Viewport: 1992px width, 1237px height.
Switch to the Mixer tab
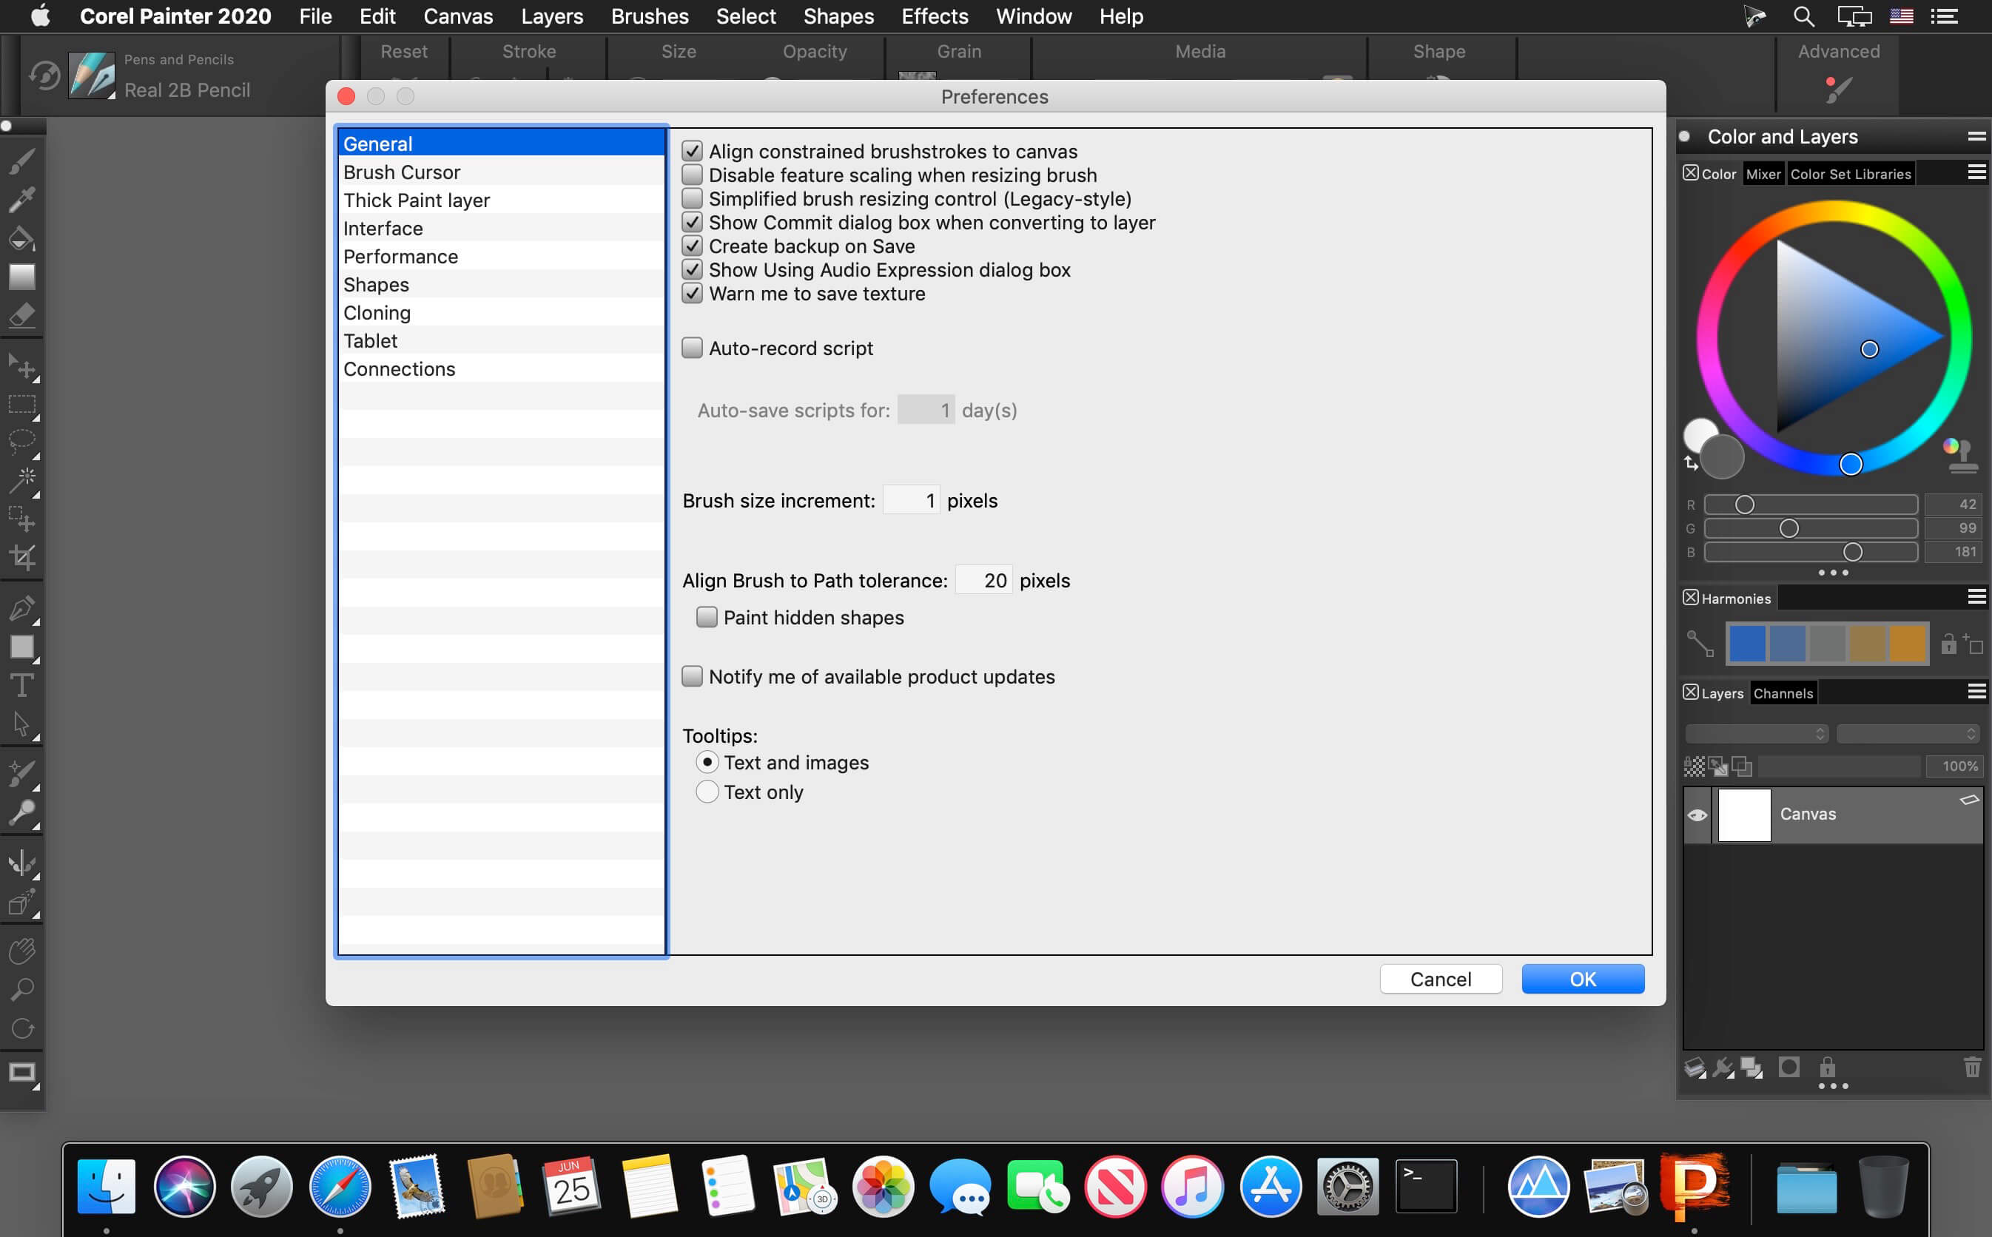1763,173
